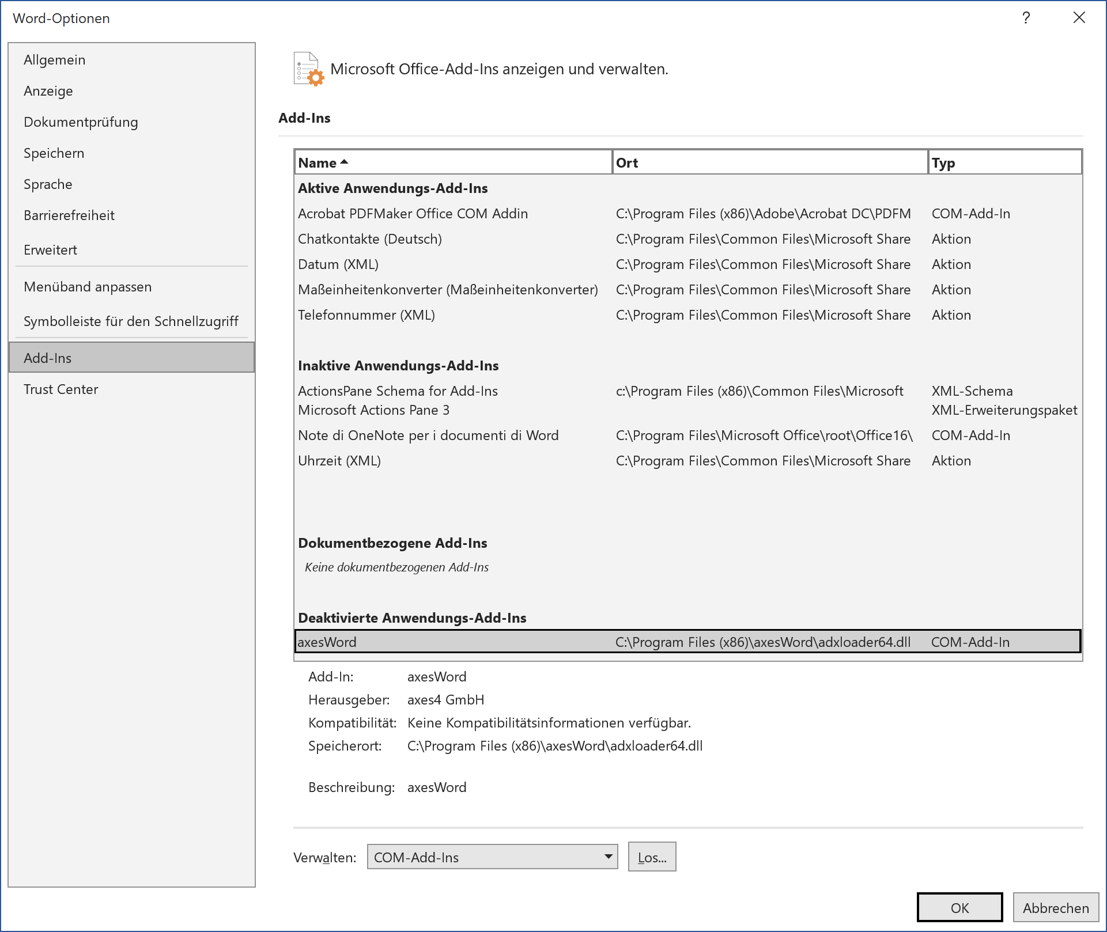Click the XML-Schema type cell
The width and height of the screenshot is (1107, 932).
tap(972, 391)
